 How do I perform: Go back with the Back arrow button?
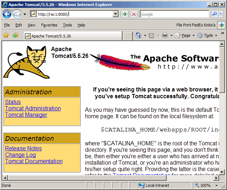[7, 14]
